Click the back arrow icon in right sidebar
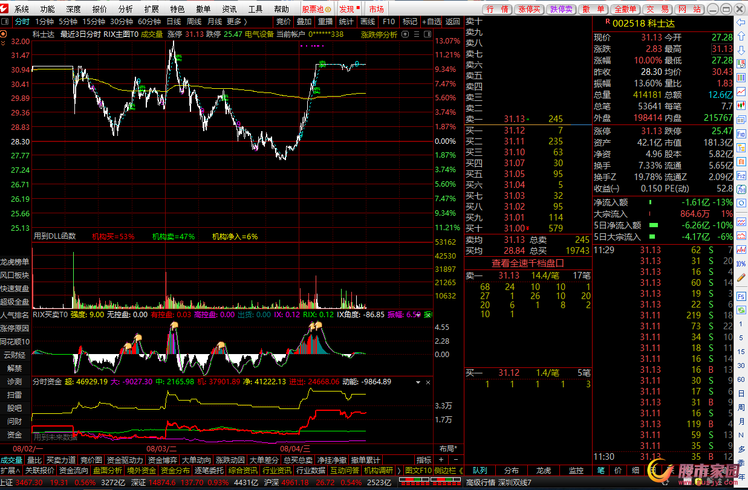Viewport: 748px width, 490px height. tap(741, 22)
